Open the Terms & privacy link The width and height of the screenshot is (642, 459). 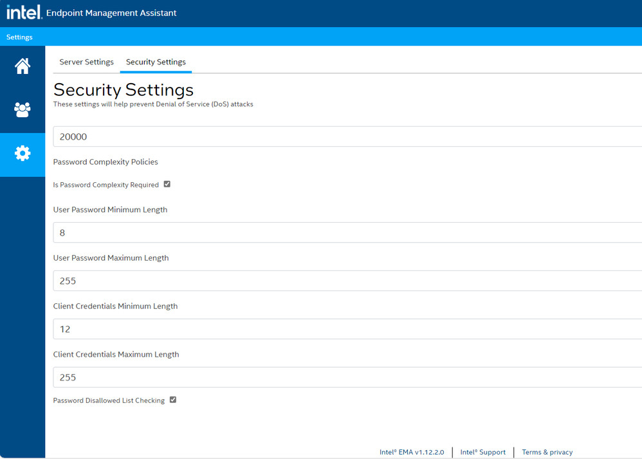547,452
